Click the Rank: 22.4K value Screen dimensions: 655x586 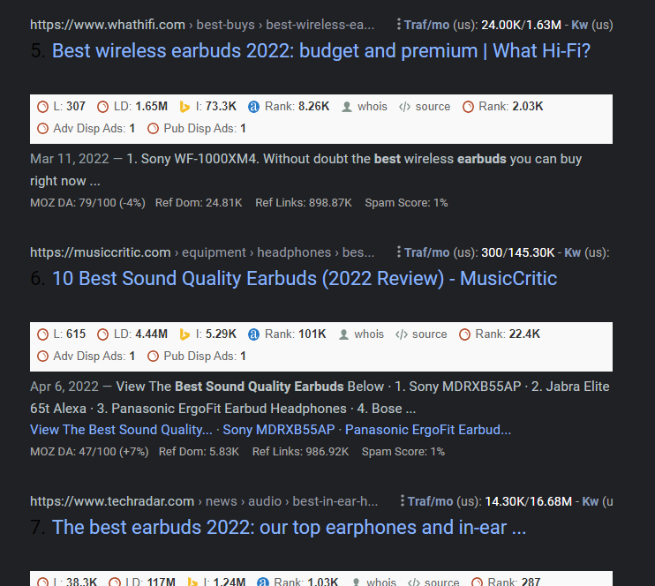524,334
